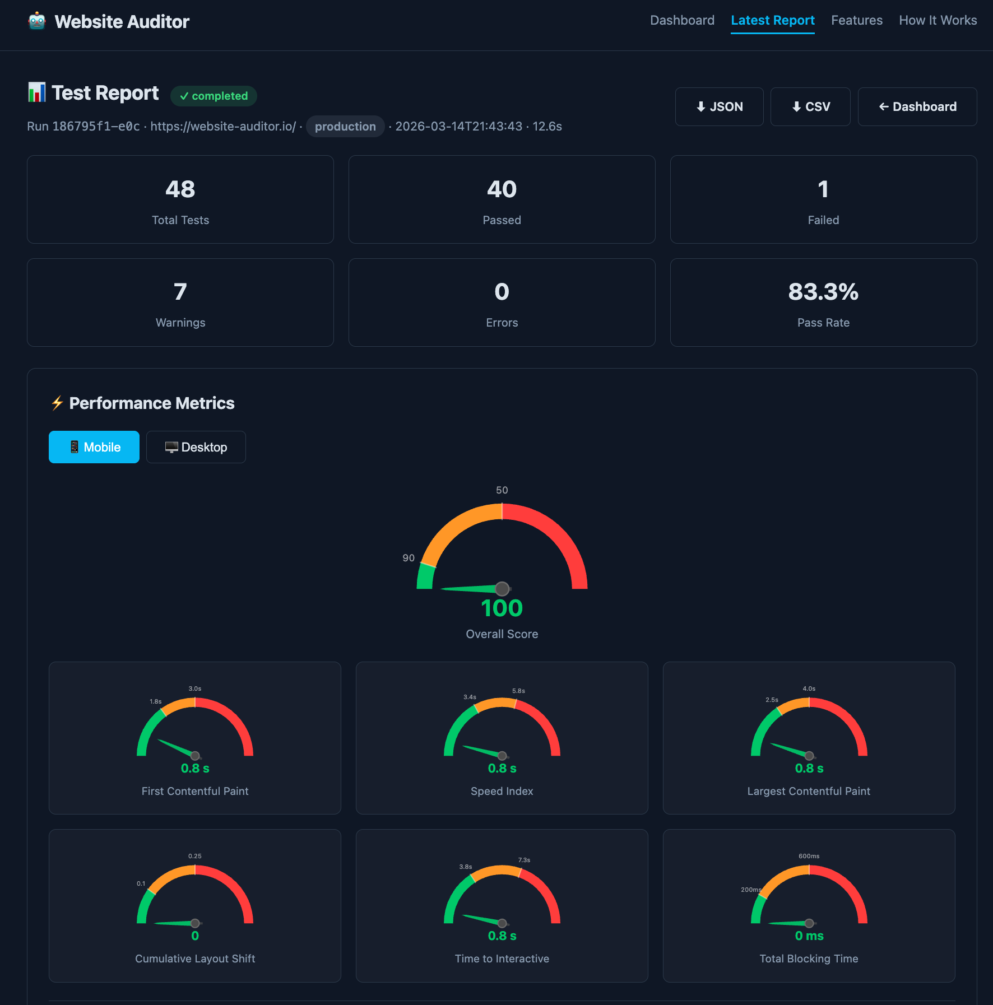
Task: Open the Dashboard nav item
Action: point(682,20)
